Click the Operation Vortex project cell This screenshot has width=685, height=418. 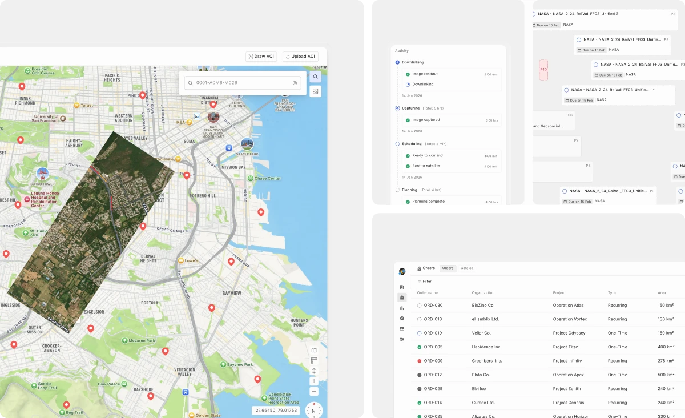(x=570, y=319)
